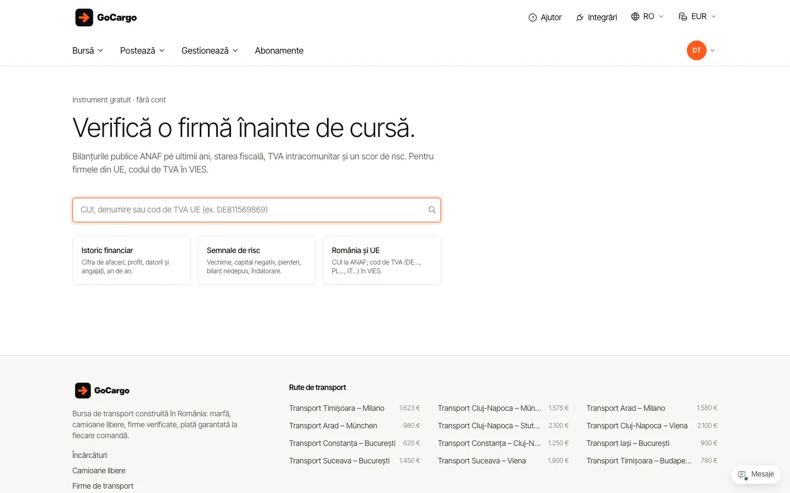The height and width of the screenshot is (493, 790).
Task: Open Transport Arad – München route
Action: coord(354,426)
